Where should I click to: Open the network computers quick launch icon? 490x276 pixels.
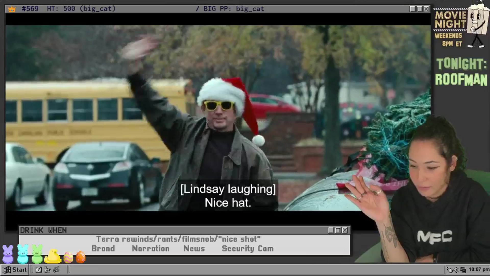47,270
